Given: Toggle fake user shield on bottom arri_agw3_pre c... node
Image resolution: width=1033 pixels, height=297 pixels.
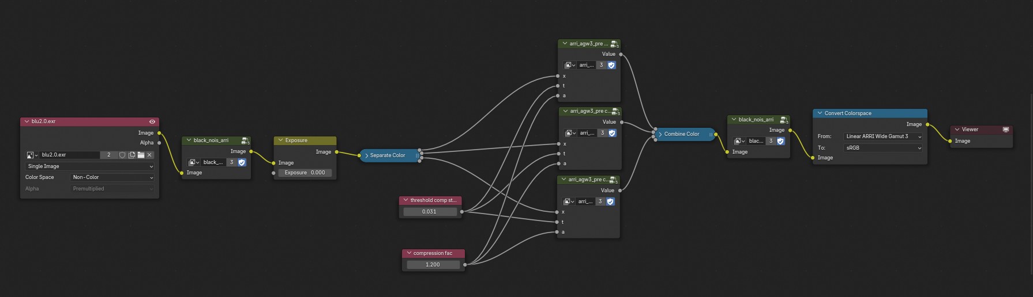Looking at the screenshot, I should pyautogui.click(x=610, y=201).
